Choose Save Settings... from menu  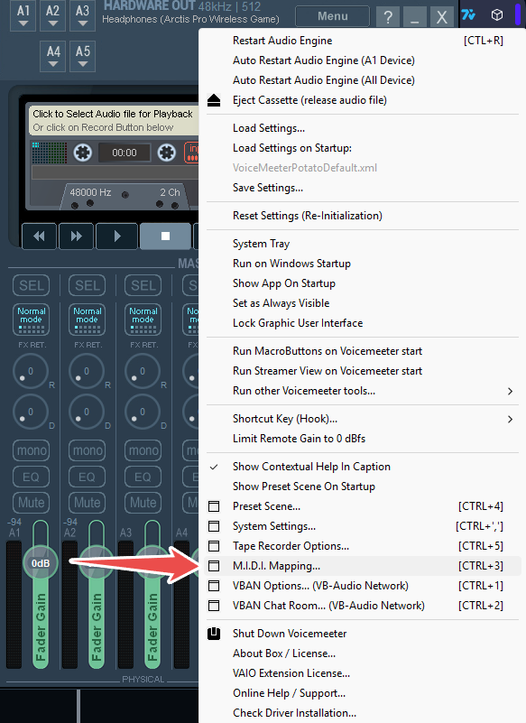tap(363, 188)
